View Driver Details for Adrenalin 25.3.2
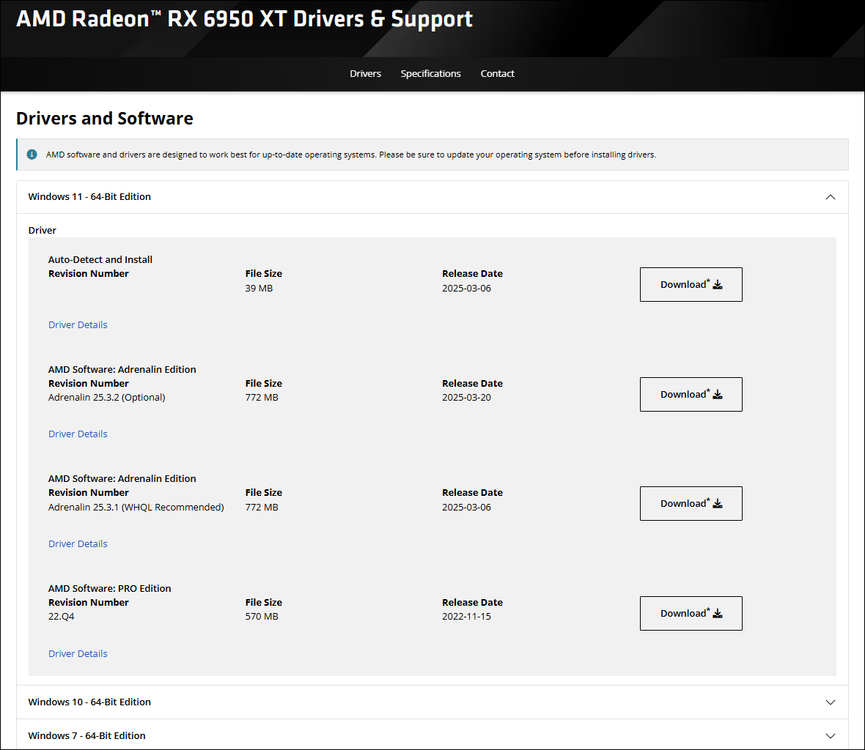Viewport: 865px width, 750px height. point(78,434)
